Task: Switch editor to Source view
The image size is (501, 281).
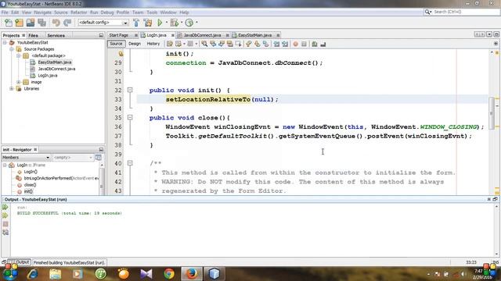Action: coord(116,44)
